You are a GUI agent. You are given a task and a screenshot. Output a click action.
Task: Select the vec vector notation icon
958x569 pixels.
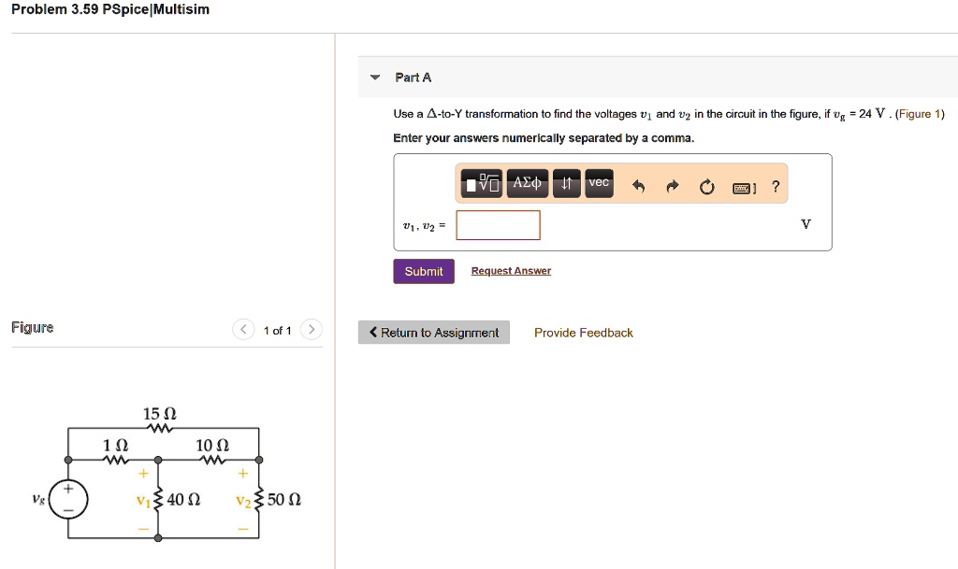pyautogui.click(x=598, y=183)
